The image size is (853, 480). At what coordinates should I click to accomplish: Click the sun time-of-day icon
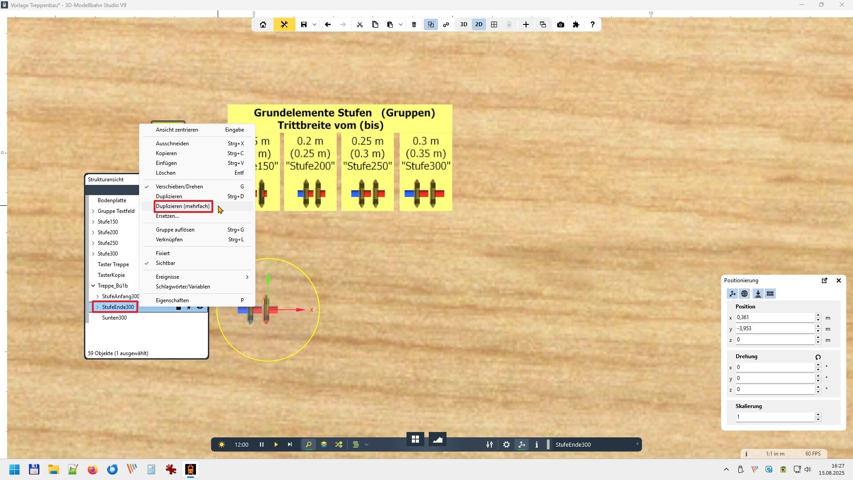(x=222, y=444)
